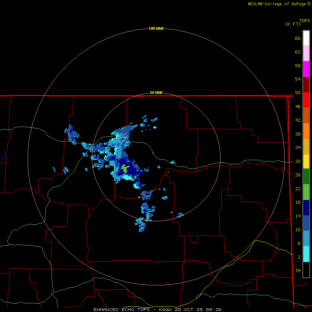
Task: Click the 'TOPS' legend title
Action: [305, 20]
